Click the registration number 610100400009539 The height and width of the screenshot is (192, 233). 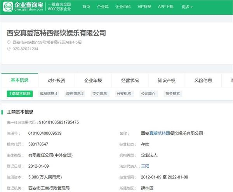coord(45,133)
